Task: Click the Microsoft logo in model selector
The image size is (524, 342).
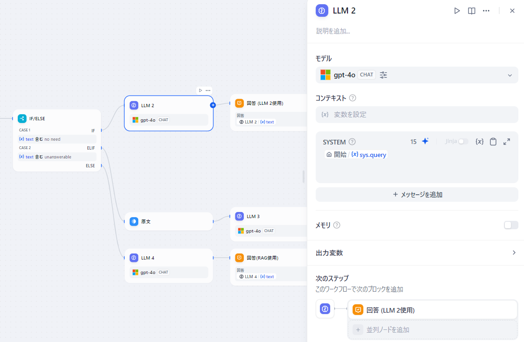Action: (x=325, y=75)
